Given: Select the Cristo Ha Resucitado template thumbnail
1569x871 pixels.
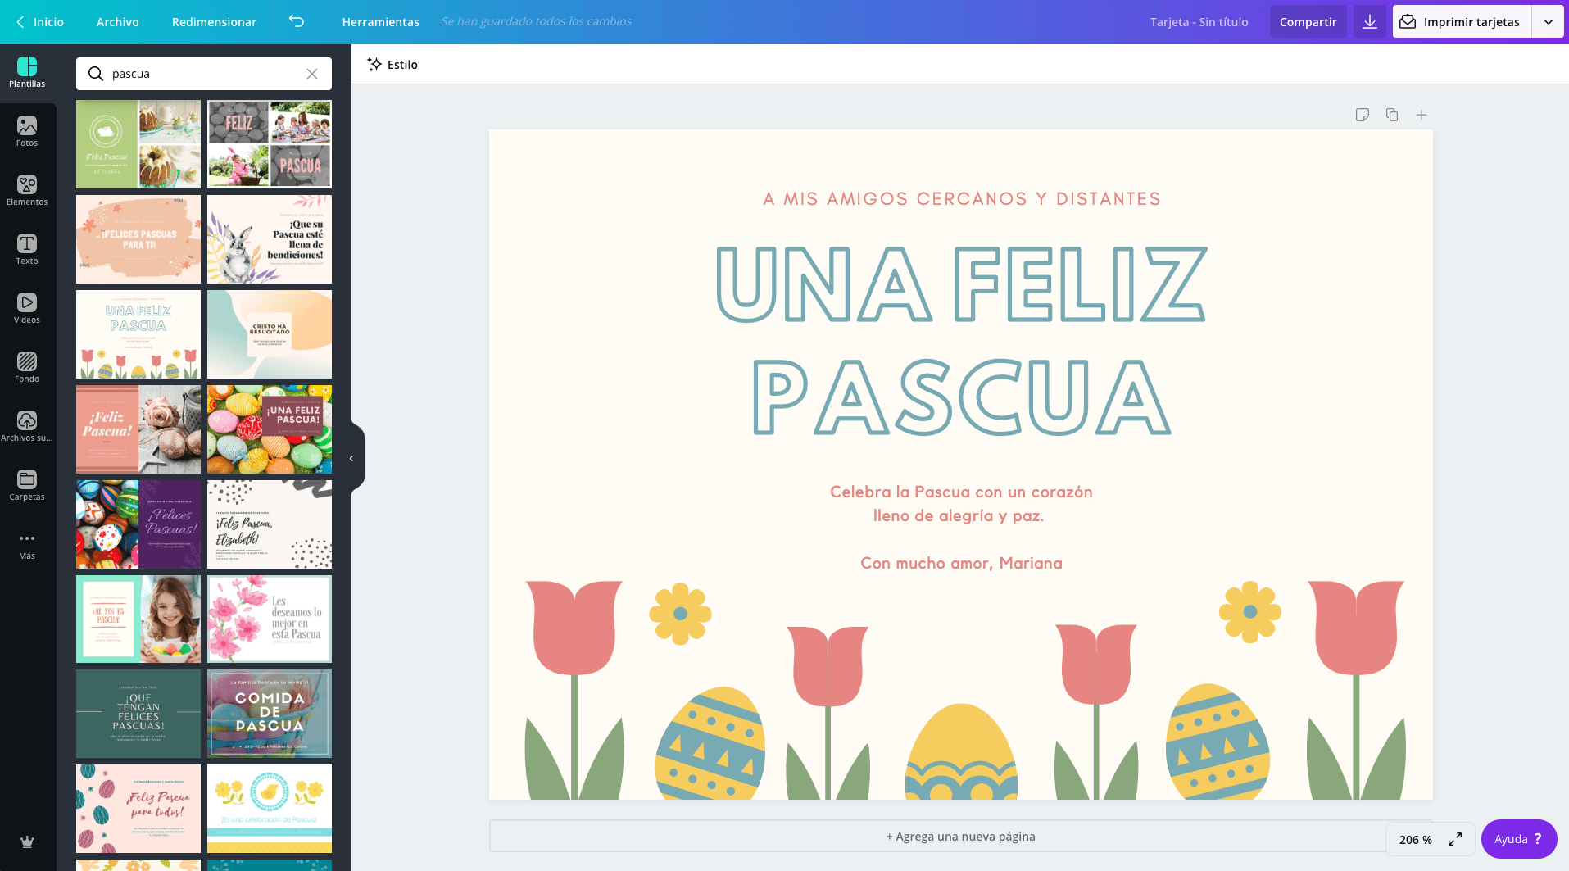Looking at the screenshot, I should 270,333.
